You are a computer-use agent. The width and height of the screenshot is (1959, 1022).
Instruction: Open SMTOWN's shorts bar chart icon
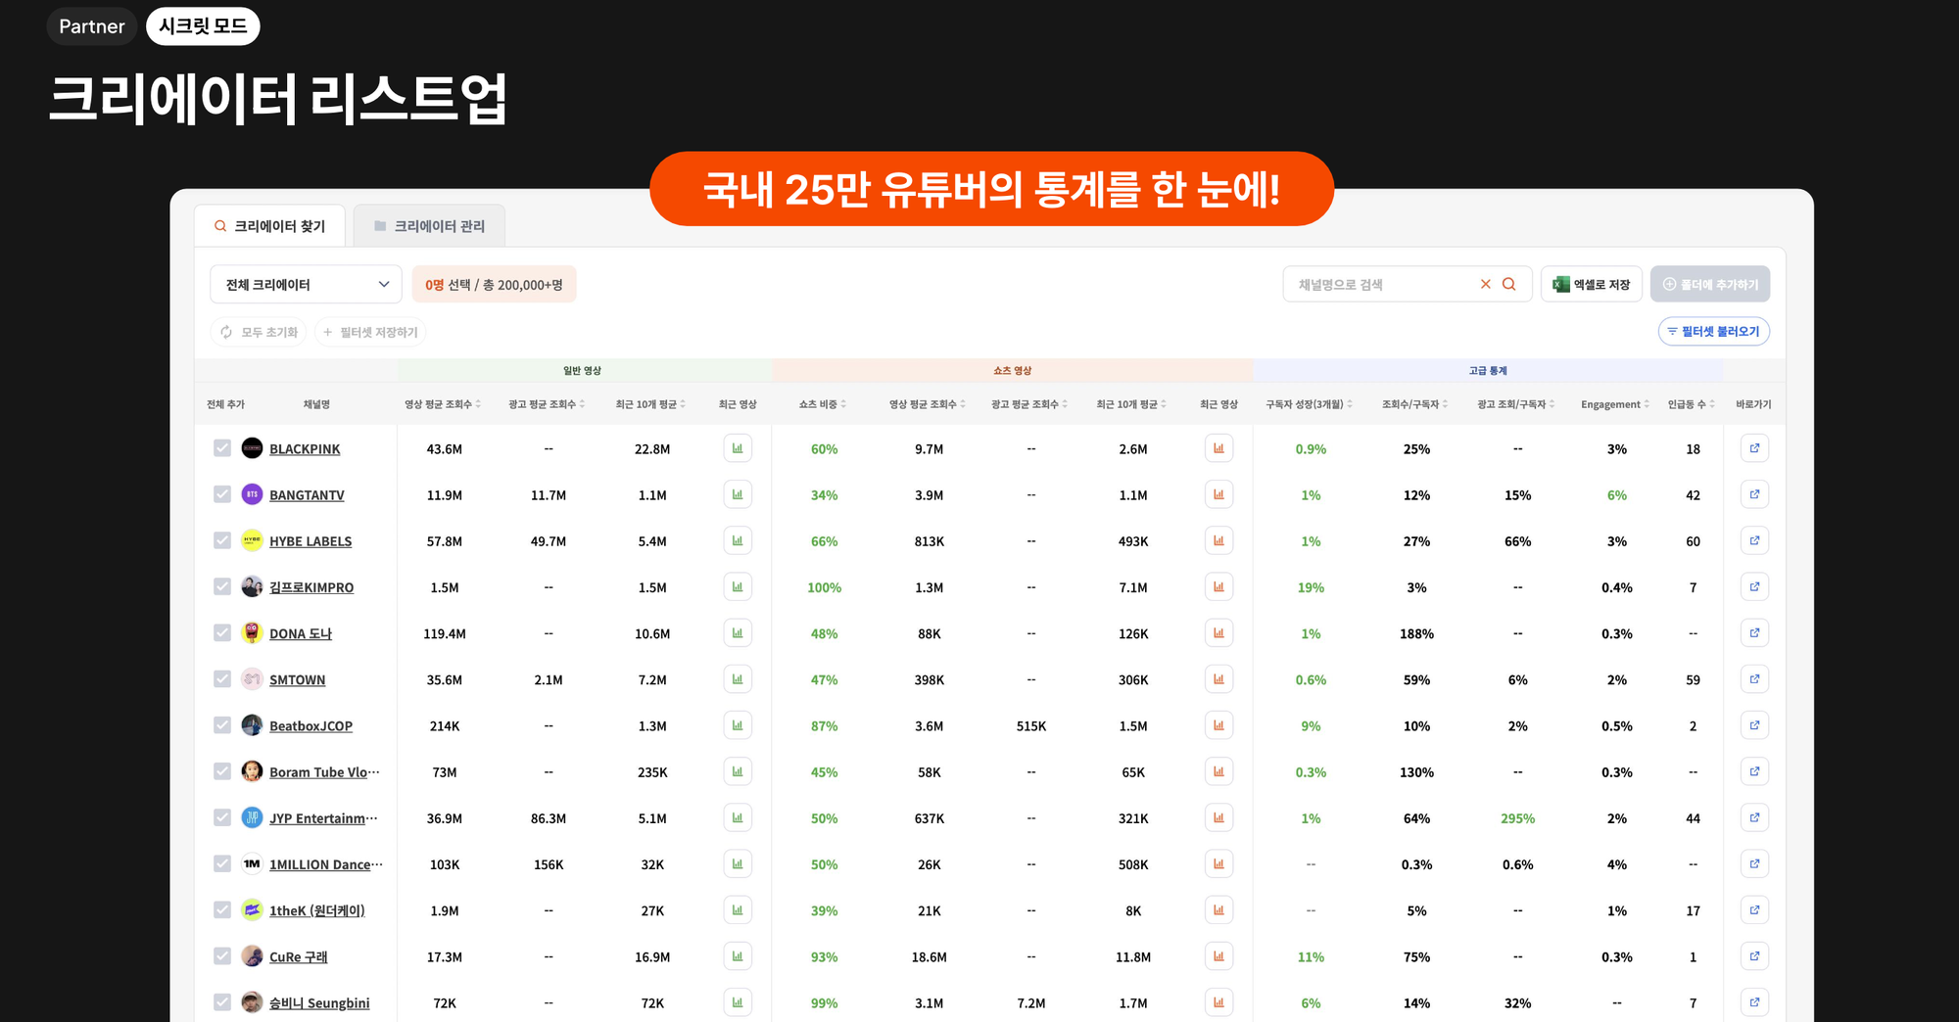click(x=1218, y=678)
